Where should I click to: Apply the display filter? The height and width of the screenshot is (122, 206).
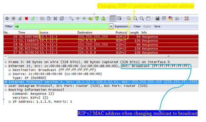[147, 27]
